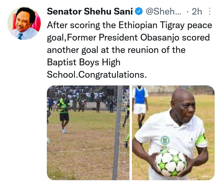Click the yellow captain's armband in photo
This screenshot has width=222, height=187.
201,140
